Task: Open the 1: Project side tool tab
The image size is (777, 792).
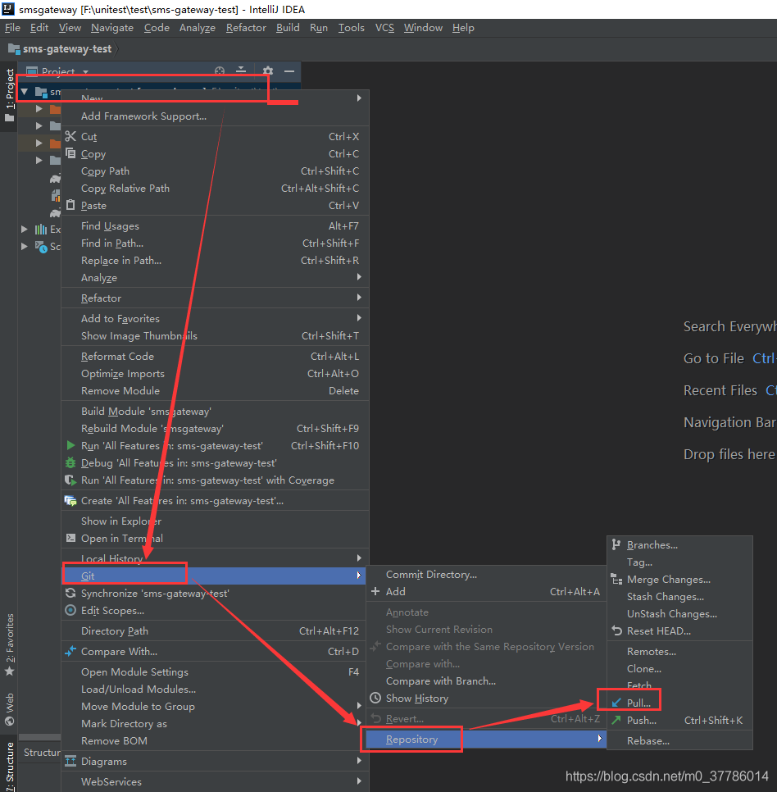Action: [x=10, y=95]
